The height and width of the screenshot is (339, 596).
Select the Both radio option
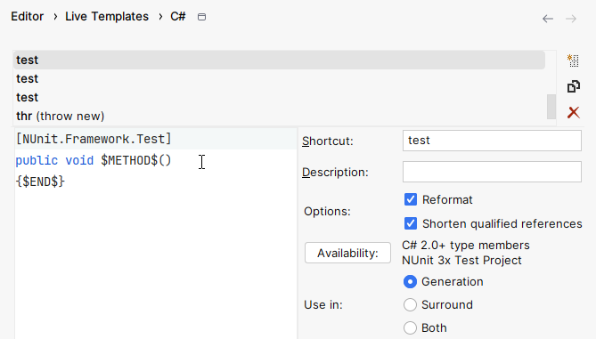click(x=410, y=328)
